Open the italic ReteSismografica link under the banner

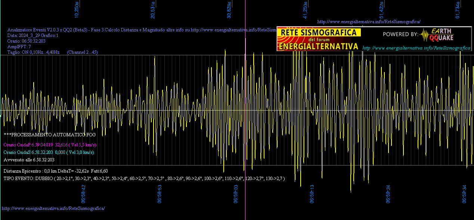click(416, 48)
